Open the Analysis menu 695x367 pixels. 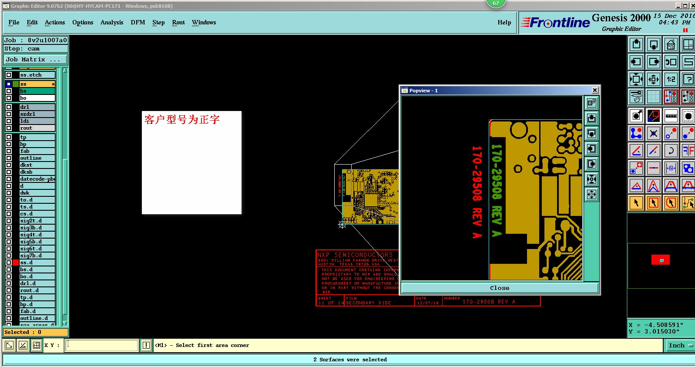point(112,23)
